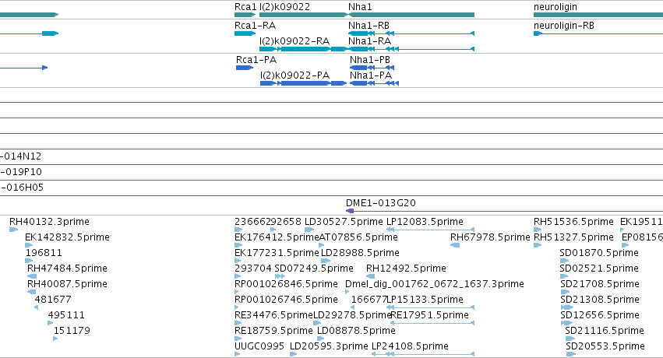Select the Nha1-PA protein glyph
The width and height of the screenshot is (663, 358).
[x=374, y=83]
